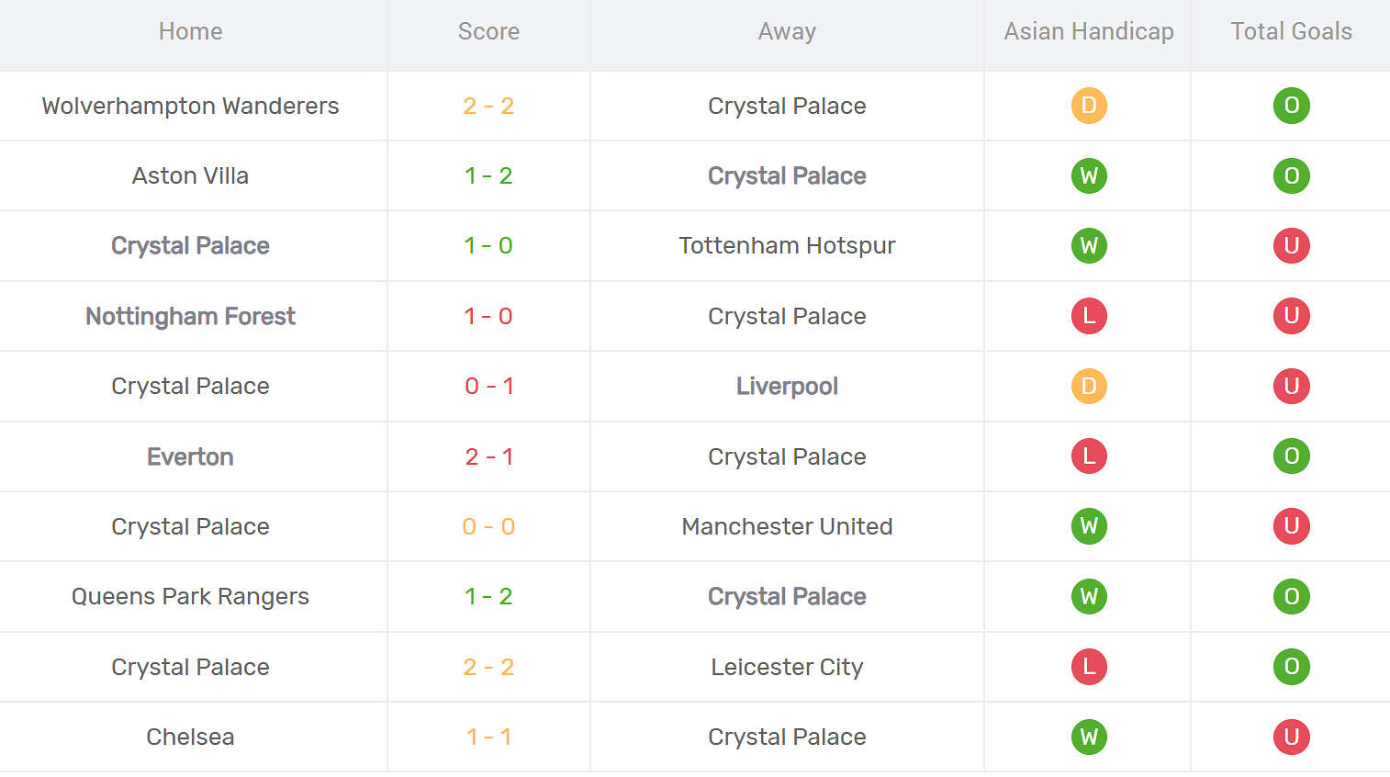Click the red U badge in Chelsea row

tap(1291, 737)
